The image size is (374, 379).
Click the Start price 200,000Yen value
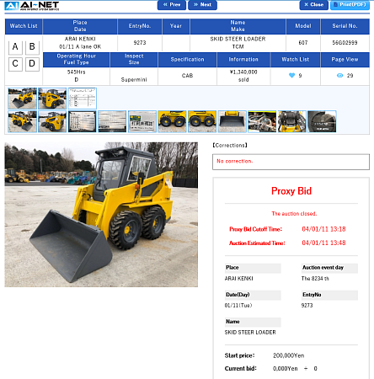[288, 355]
